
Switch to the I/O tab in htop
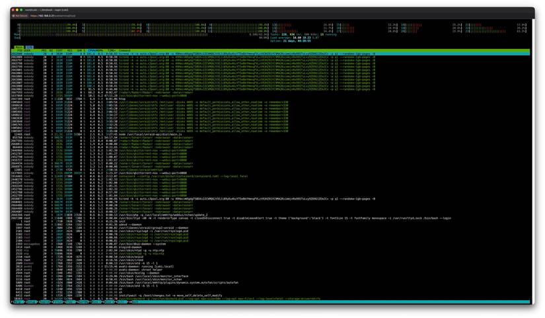tap(30, 48)
